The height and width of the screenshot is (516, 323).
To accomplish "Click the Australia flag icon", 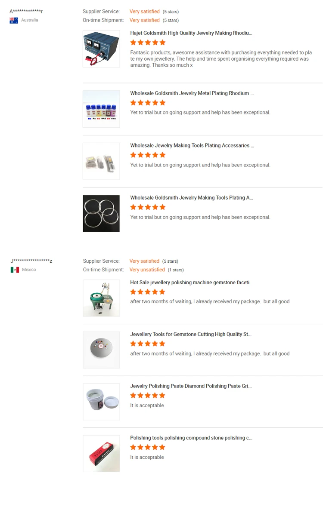I will coord(14,20).
